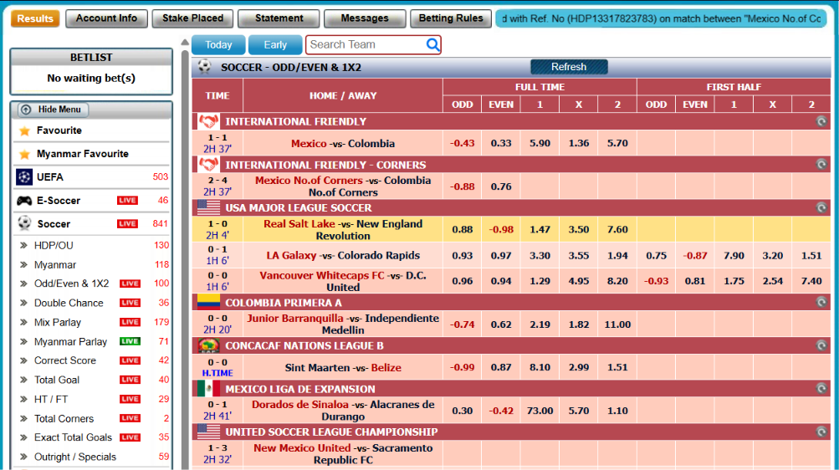Select full time 1 odds 73.00 Dorados

pyautogui.click(x=540, y=411)
